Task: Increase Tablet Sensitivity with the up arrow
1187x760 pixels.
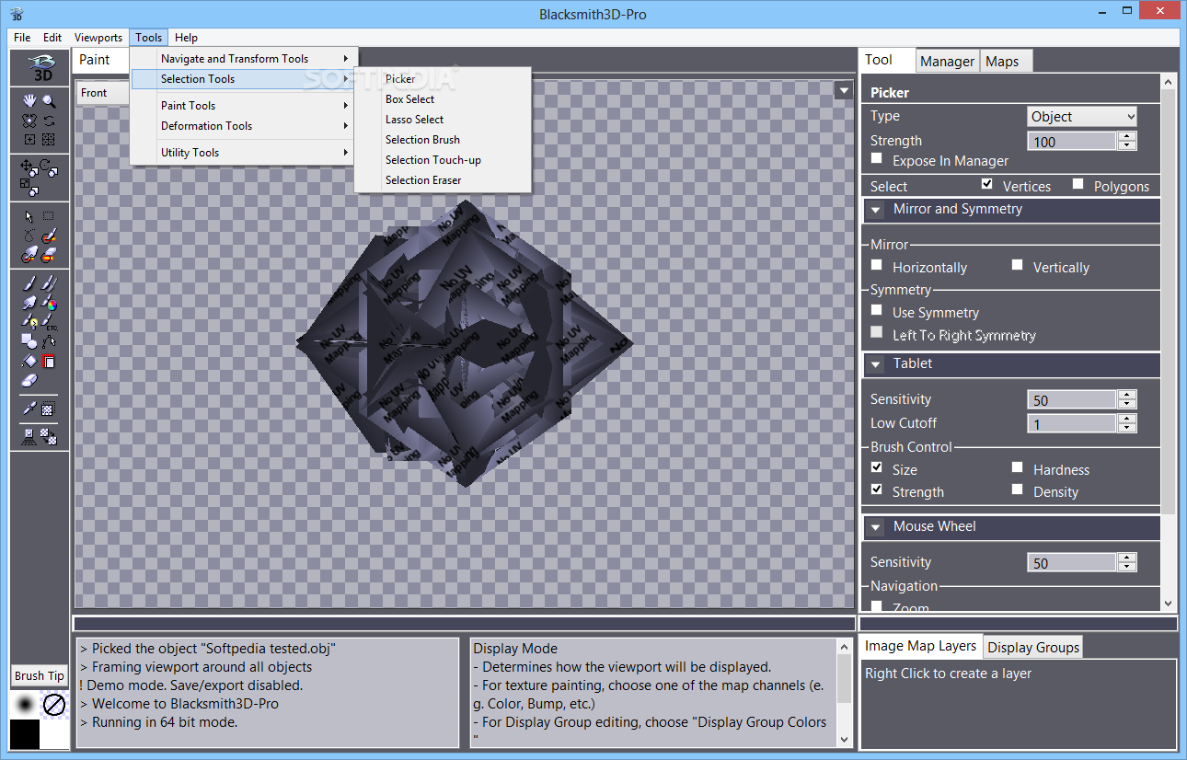Action: click(1127, 395)
